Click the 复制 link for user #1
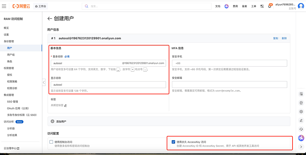 click(276, 38)
